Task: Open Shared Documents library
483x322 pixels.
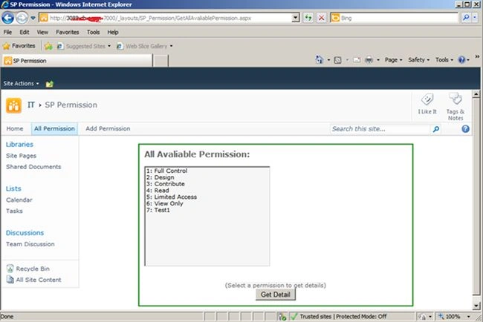Action: (x=33, y=167)
